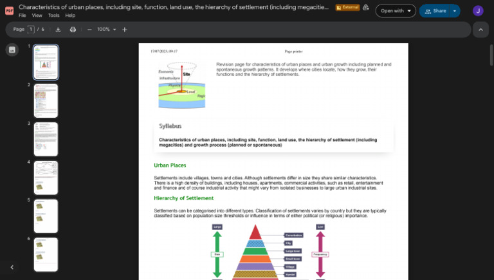
Task: Click the red PDF file icon
Action: click(x=10, y=11)
